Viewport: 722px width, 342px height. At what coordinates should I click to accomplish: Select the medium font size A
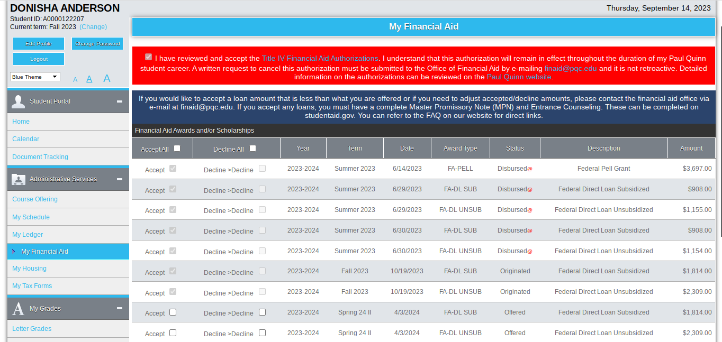click(89, 79)
